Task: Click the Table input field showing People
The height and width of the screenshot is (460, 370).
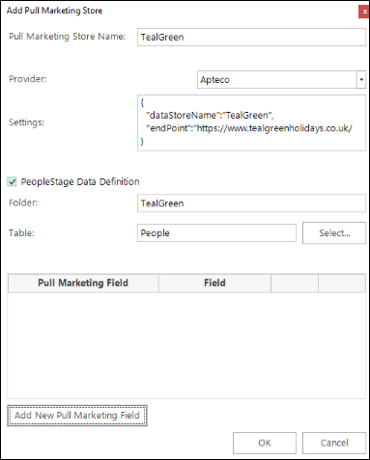Action: pos(216,232)
